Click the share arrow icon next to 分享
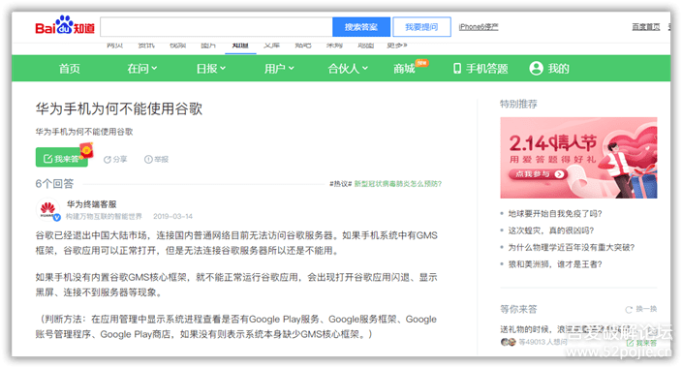The height and width of the screenshot is (368, 682). pyautogui.click(x=107, y=160)
